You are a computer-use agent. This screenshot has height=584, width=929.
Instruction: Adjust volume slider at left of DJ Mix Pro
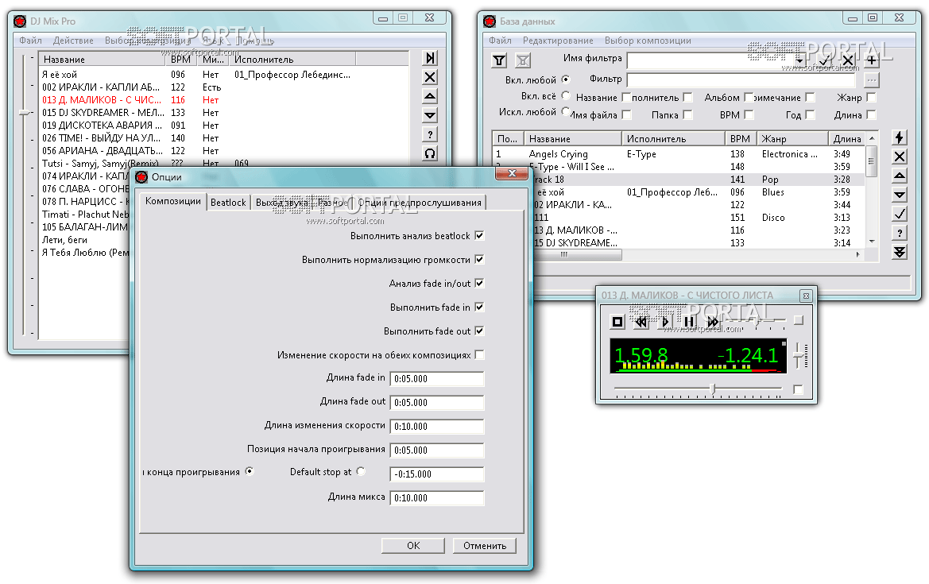click(24, 111)
